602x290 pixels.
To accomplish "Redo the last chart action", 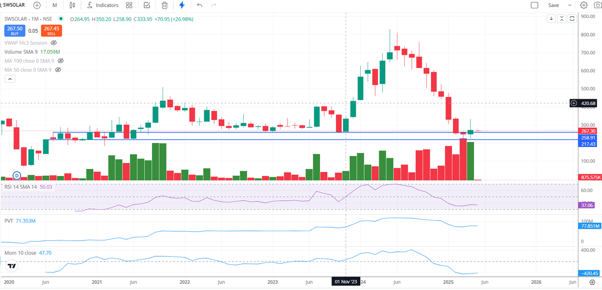I will [214, 5].
